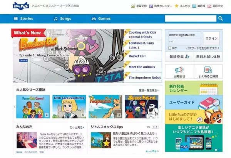Select The Superhero Robot item

coord(142,77)
